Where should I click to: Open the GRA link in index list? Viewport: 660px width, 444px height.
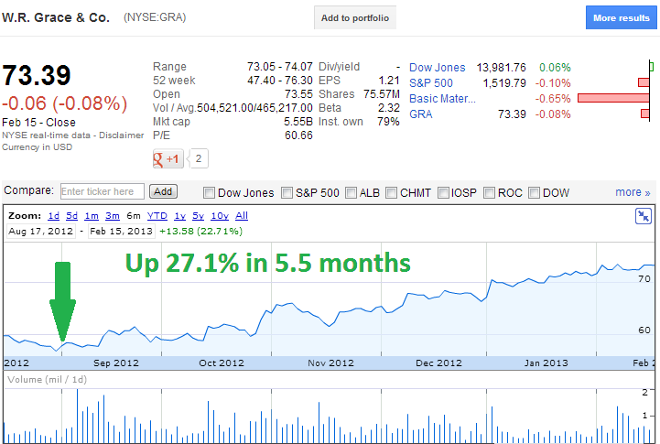[420, 114]
